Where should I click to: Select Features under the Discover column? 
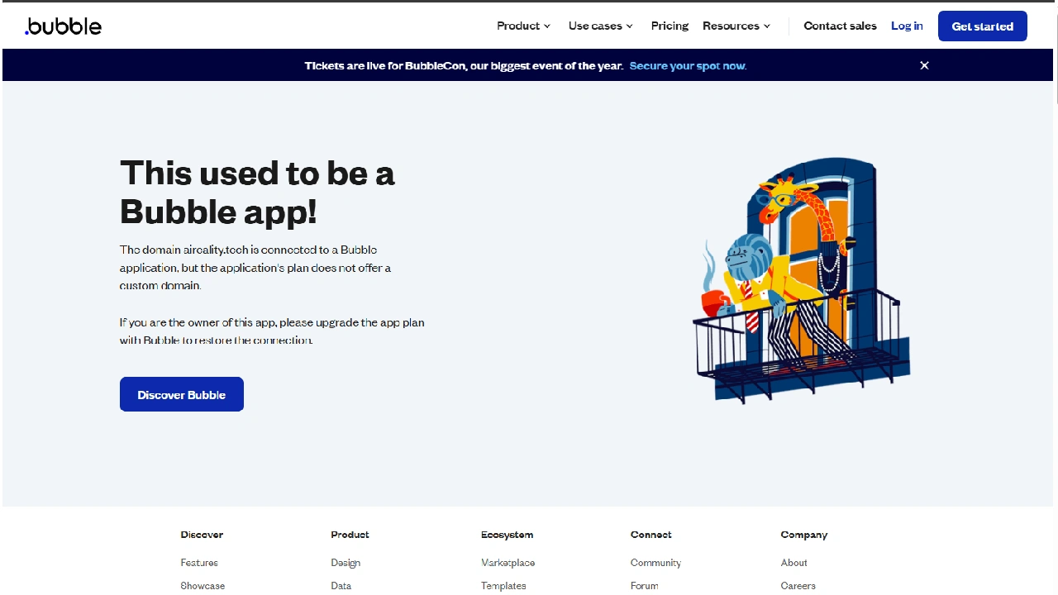pos(198,562)
